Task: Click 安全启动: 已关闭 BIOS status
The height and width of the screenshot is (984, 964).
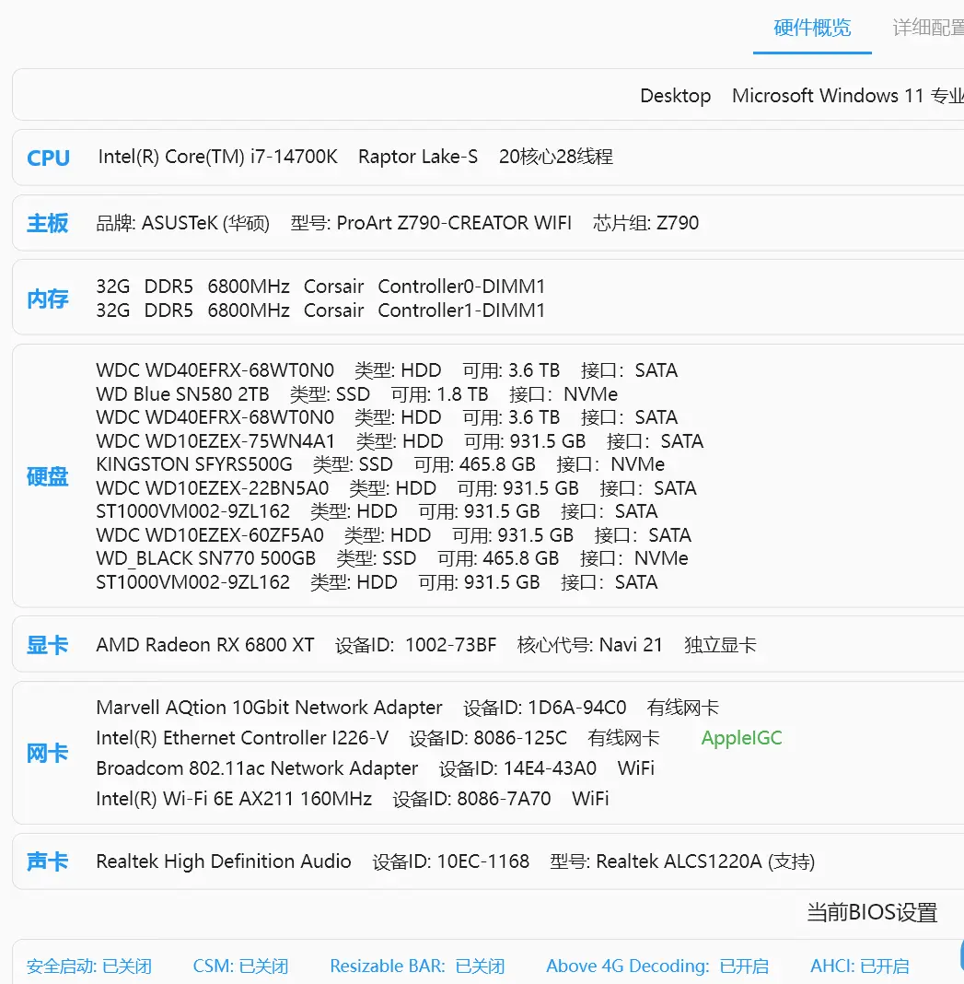Action: (89, 966)
